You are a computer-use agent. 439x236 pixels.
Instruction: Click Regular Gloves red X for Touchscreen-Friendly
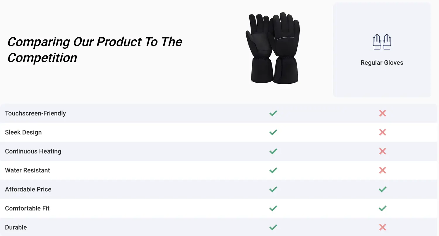pos(382,113)
